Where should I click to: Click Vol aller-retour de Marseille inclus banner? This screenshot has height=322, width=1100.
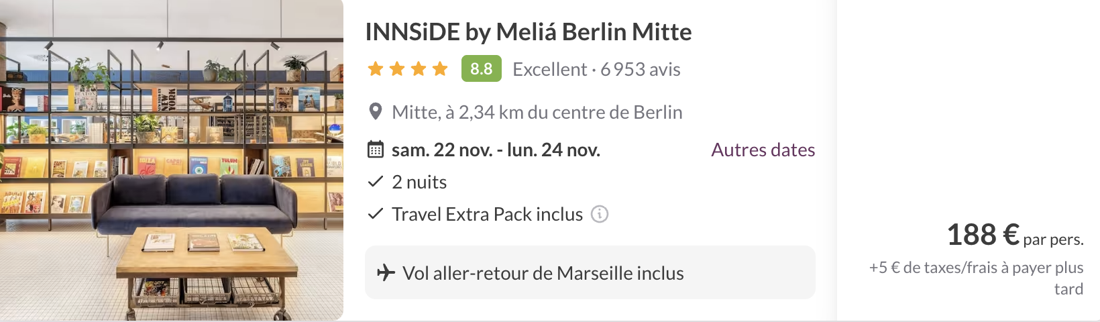(x=589, y=272)
